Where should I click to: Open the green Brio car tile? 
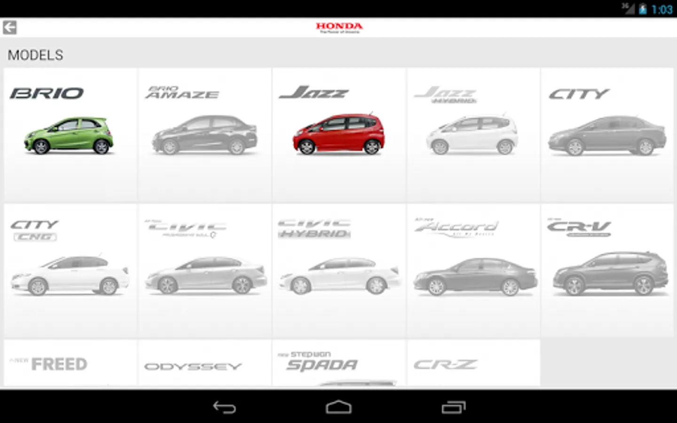pyautogui.click(x=71, y=135)
